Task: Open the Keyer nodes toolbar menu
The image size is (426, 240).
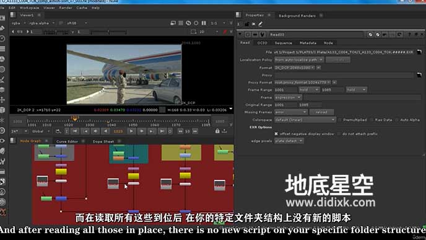Action: click(x=2, y=79)
